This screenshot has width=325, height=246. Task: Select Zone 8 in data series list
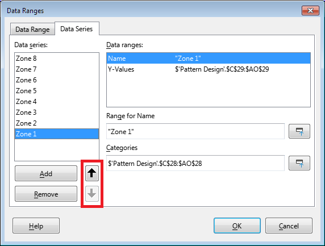(x=57, y=59)
